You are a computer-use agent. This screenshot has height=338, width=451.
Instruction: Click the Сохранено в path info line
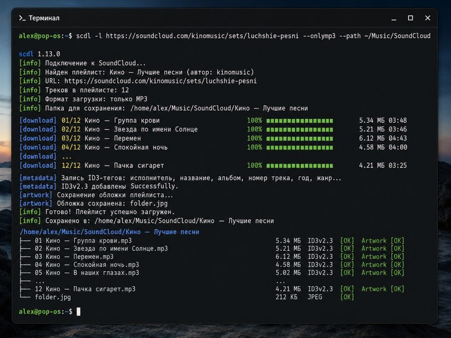pos(146,221)
